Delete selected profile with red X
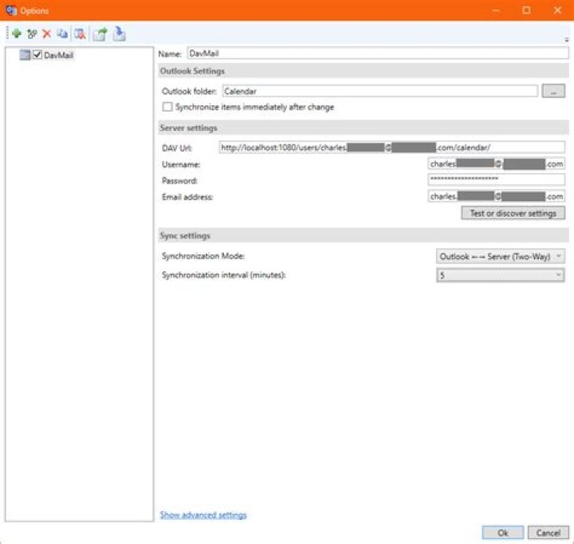Viewport: 574px width, 544px height. tap(46, 34)
